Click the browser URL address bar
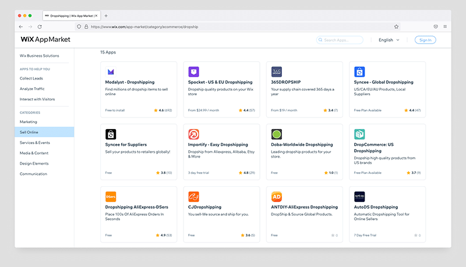The height and width of the screenshot is (267, 466). (238, 27)
